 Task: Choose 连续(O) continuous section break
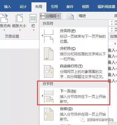click(x=73, y=114)
